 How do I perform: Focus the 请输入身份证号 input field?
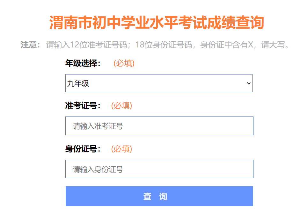pos(159,169)
